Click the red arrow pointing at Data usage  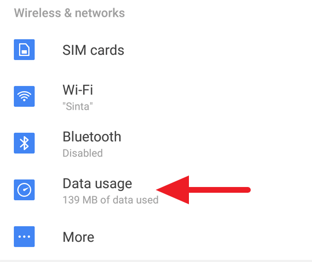click(x=203, y=190)
